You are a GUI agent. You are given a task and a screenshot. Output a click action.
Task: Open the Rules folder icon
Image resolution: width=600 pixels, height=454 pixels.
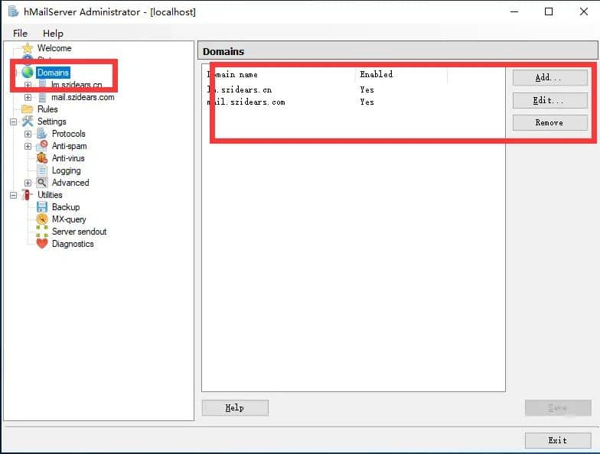pos(28,109)
